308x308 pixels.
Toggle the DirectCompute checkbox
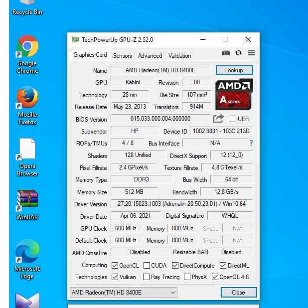[175, 265]
